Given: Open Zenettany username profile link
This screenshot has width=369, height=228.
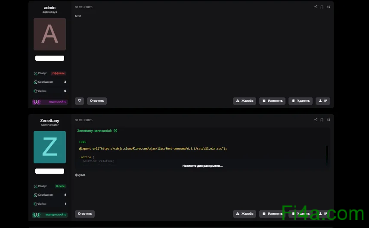Looking at the screenshot, I should (50, 121).
